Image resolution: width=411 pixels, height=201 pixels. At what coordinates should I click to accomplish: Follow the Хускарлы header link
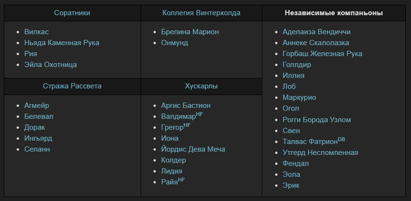pyautogui.click(x=201, y=86)
